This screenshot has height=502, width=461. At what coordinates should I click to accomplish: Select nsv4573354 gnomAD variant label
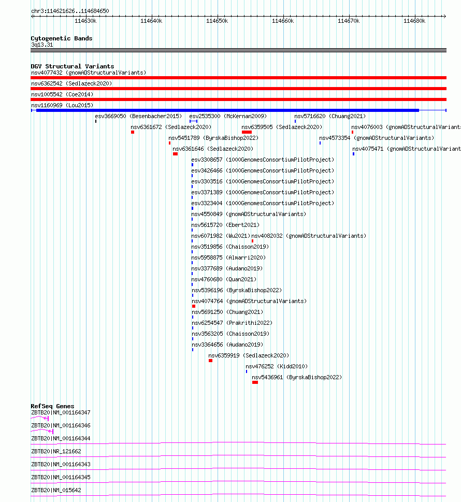(377, 138)
